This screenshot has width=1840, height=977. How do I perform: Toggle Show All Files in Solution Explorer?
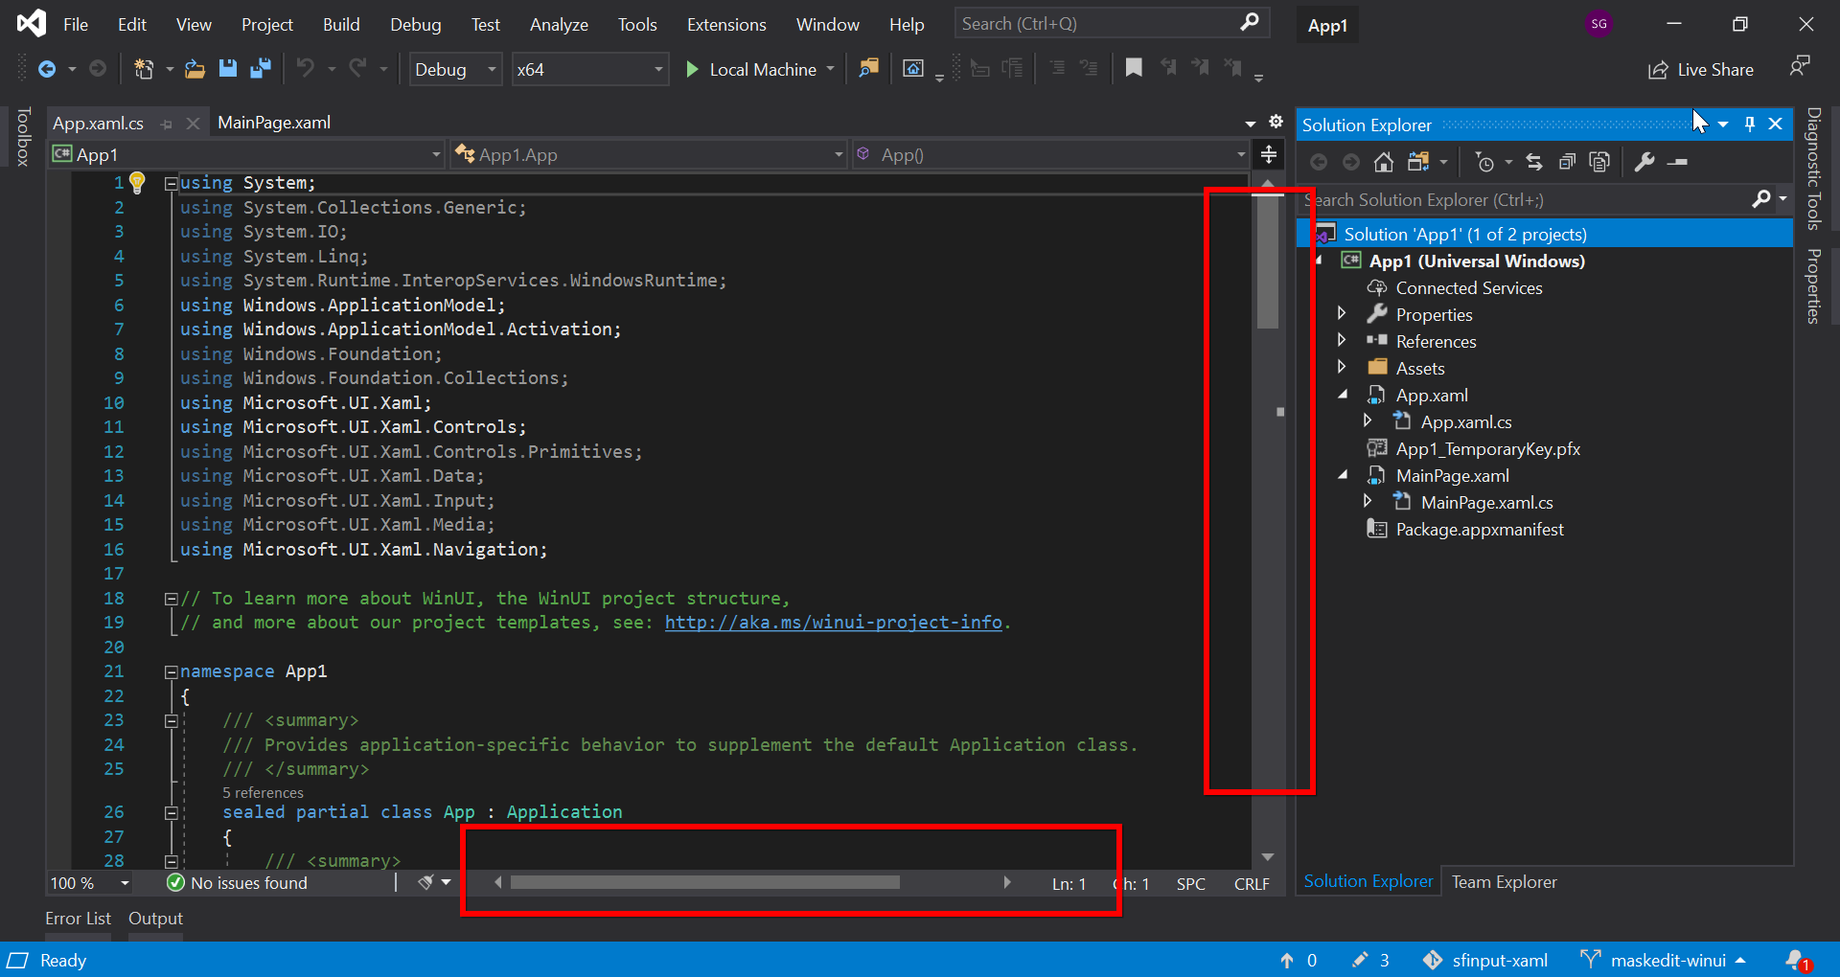click(x=1599, y=162)
